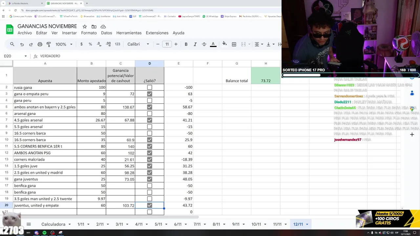
Task: Check the cloud save status icon
Action: [103, 27]
